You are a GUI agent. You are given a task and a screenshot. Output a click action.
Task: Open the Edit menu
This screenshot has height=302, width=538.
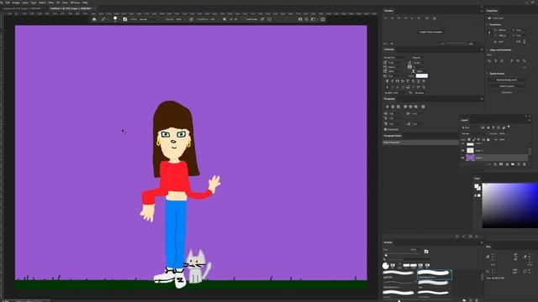(x=8, y=3)
